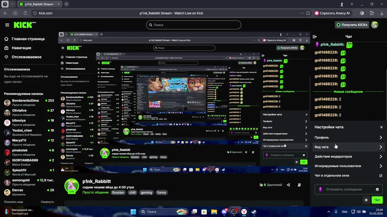Collapse the chat panel icon
This screenshot has height=217, width=387.
pyautogui.click(x=315, y=37)
